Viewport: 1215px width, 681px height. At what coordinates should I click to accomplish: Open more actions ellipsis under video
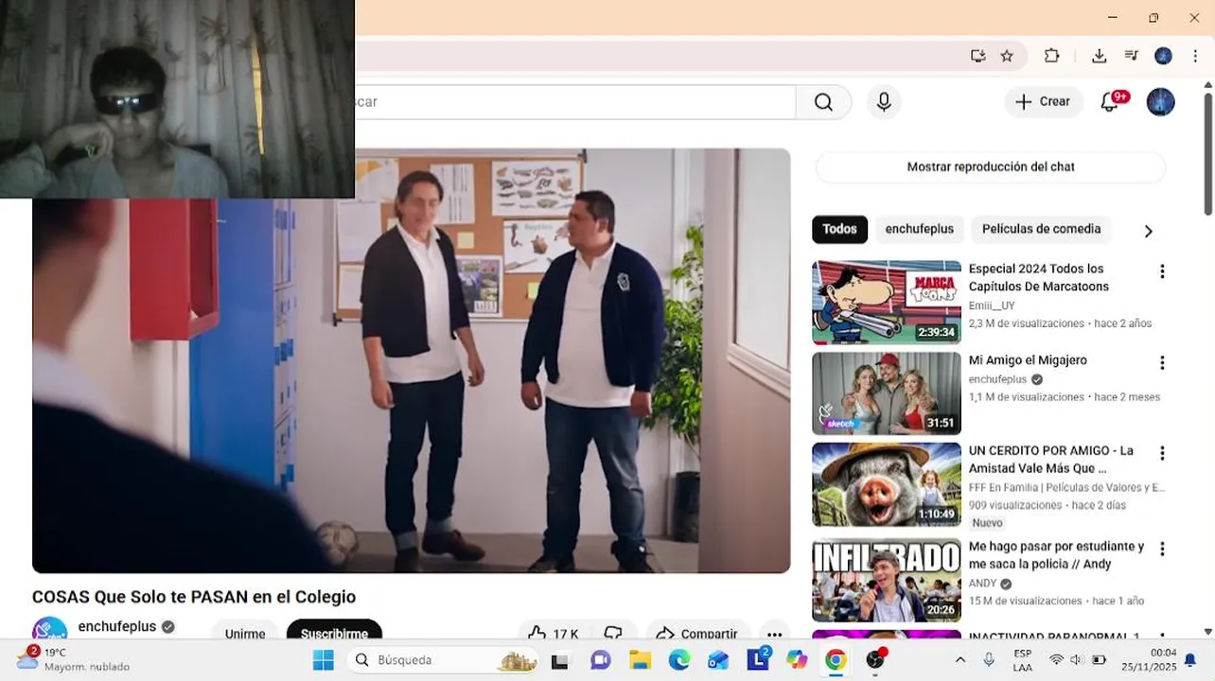(x=774, y=634)
